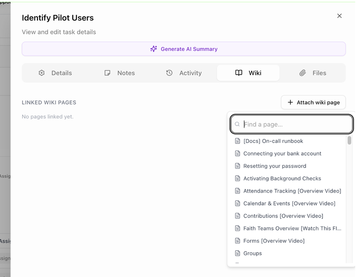Pick Contributions [Overview Video] page
This screenshot has height=277, width=357.
point(288,216)
